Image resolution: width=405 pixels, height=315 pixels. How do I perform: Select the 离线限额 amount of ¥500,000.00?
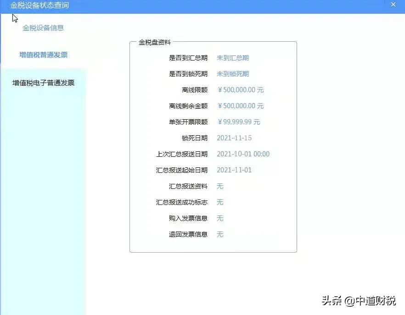[241, 90]
